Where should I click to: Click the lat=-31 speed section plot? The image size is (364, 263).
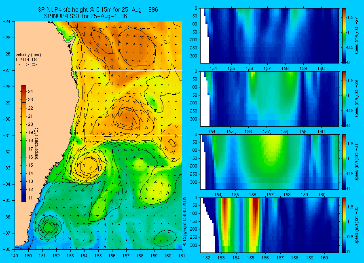[x=269, y=162]
